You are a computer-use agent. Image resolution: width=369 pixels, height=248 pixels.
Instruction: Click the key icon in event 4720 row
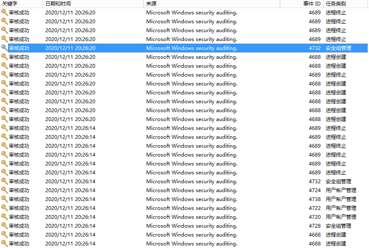[5, 217]
